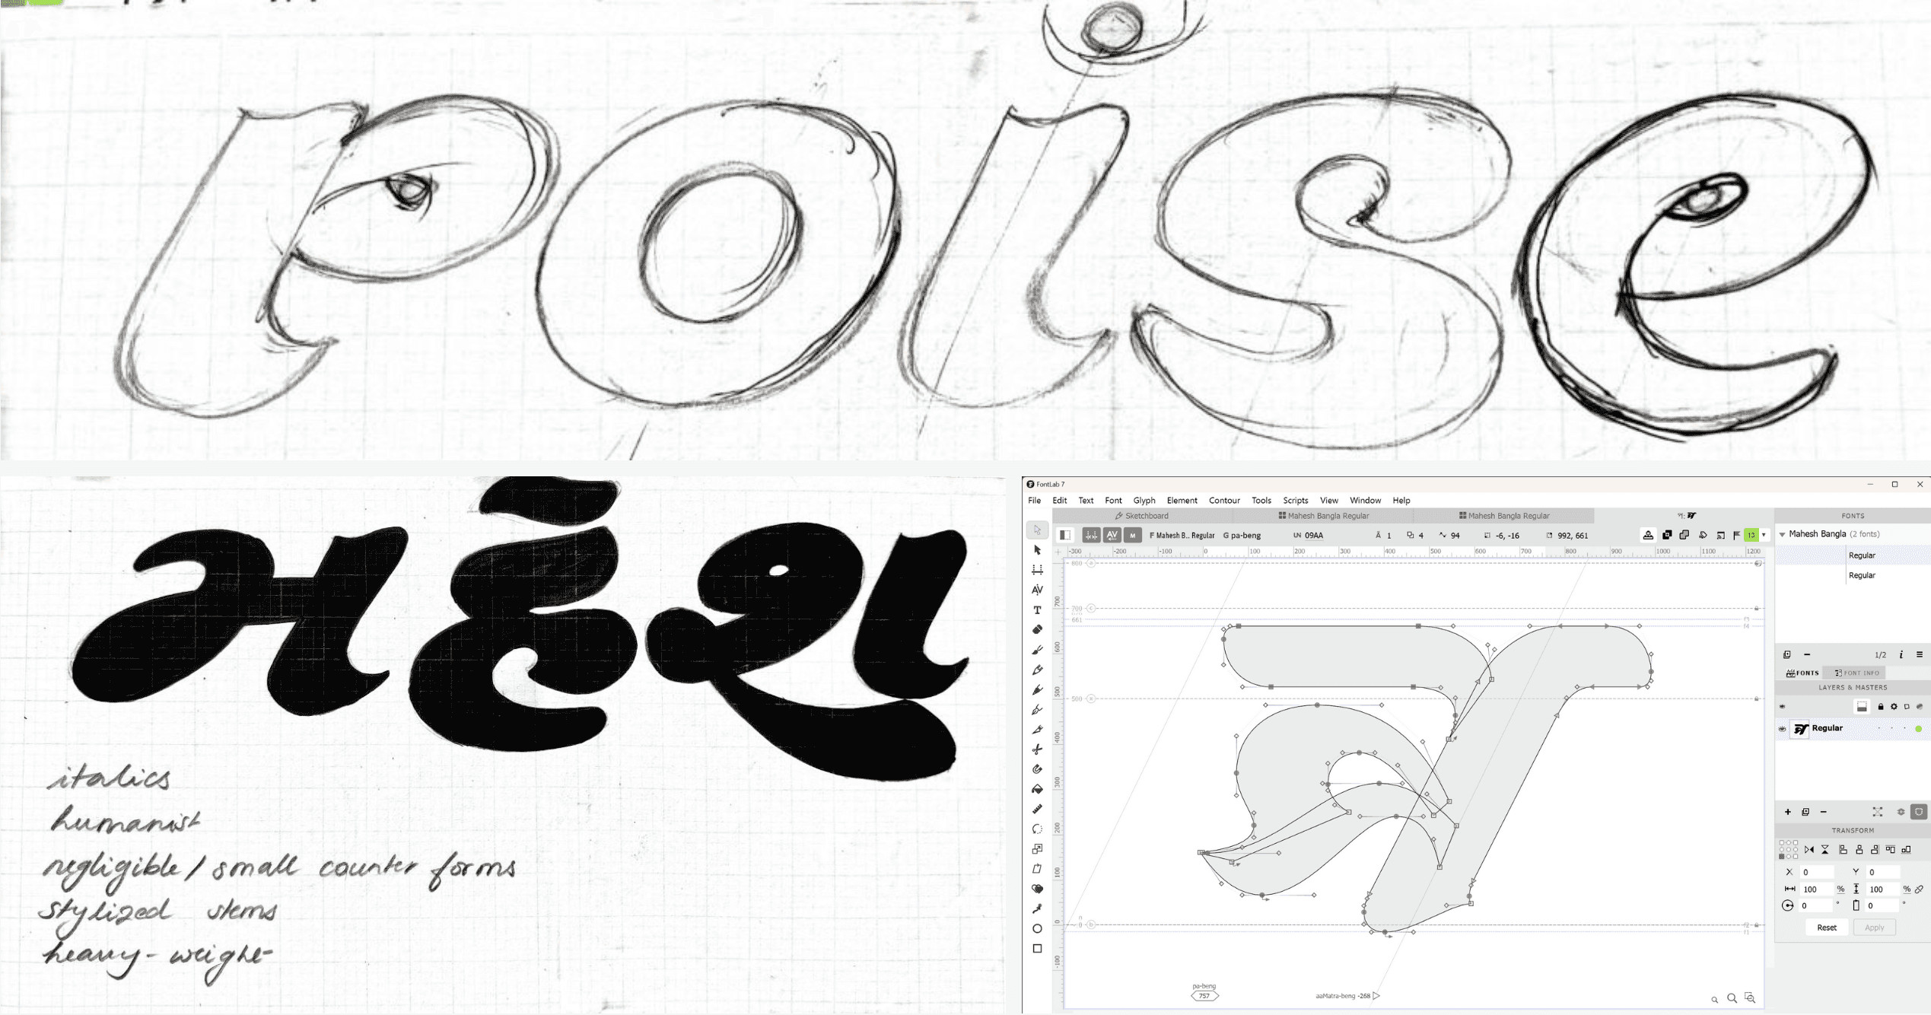The height and width of the screenshot is (1015, 1931).
Task: Click the Tools menu
Action: coord(1261,501)
